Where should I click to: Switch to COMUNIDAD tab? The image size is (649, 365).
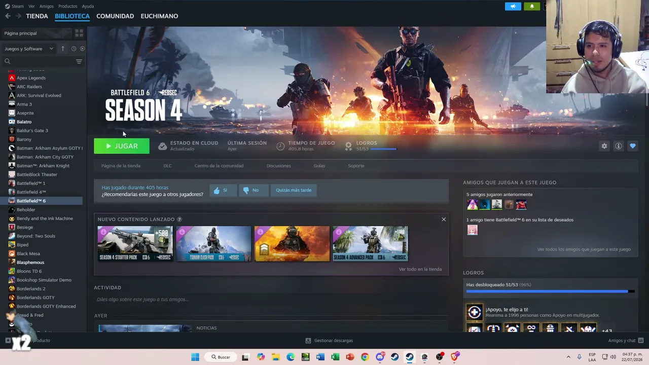115,16
